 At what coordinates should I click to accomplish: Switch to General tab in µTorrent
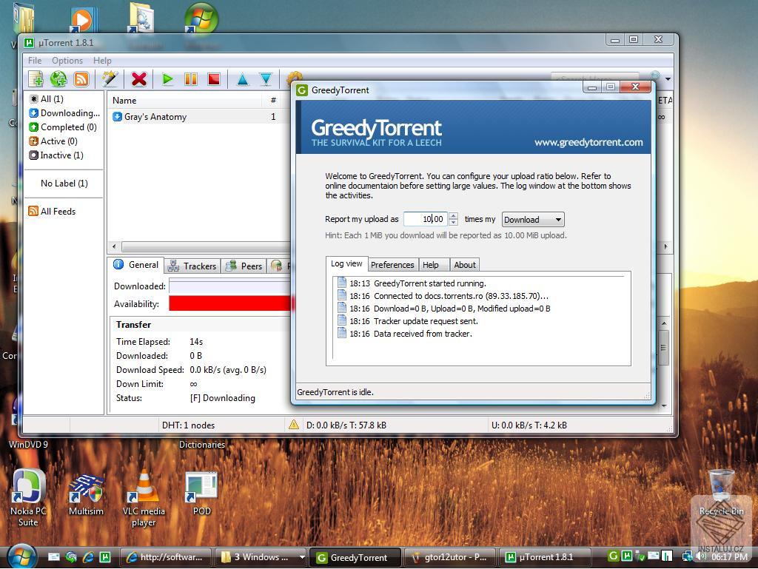pos(136,265)
